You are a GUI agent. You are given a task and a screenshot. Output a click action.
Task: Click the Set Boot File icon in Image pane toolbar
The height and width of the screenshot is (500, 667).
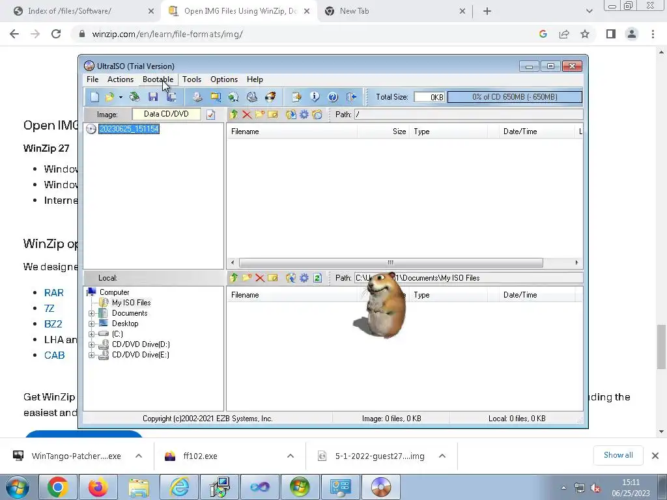tap(317, 115)
